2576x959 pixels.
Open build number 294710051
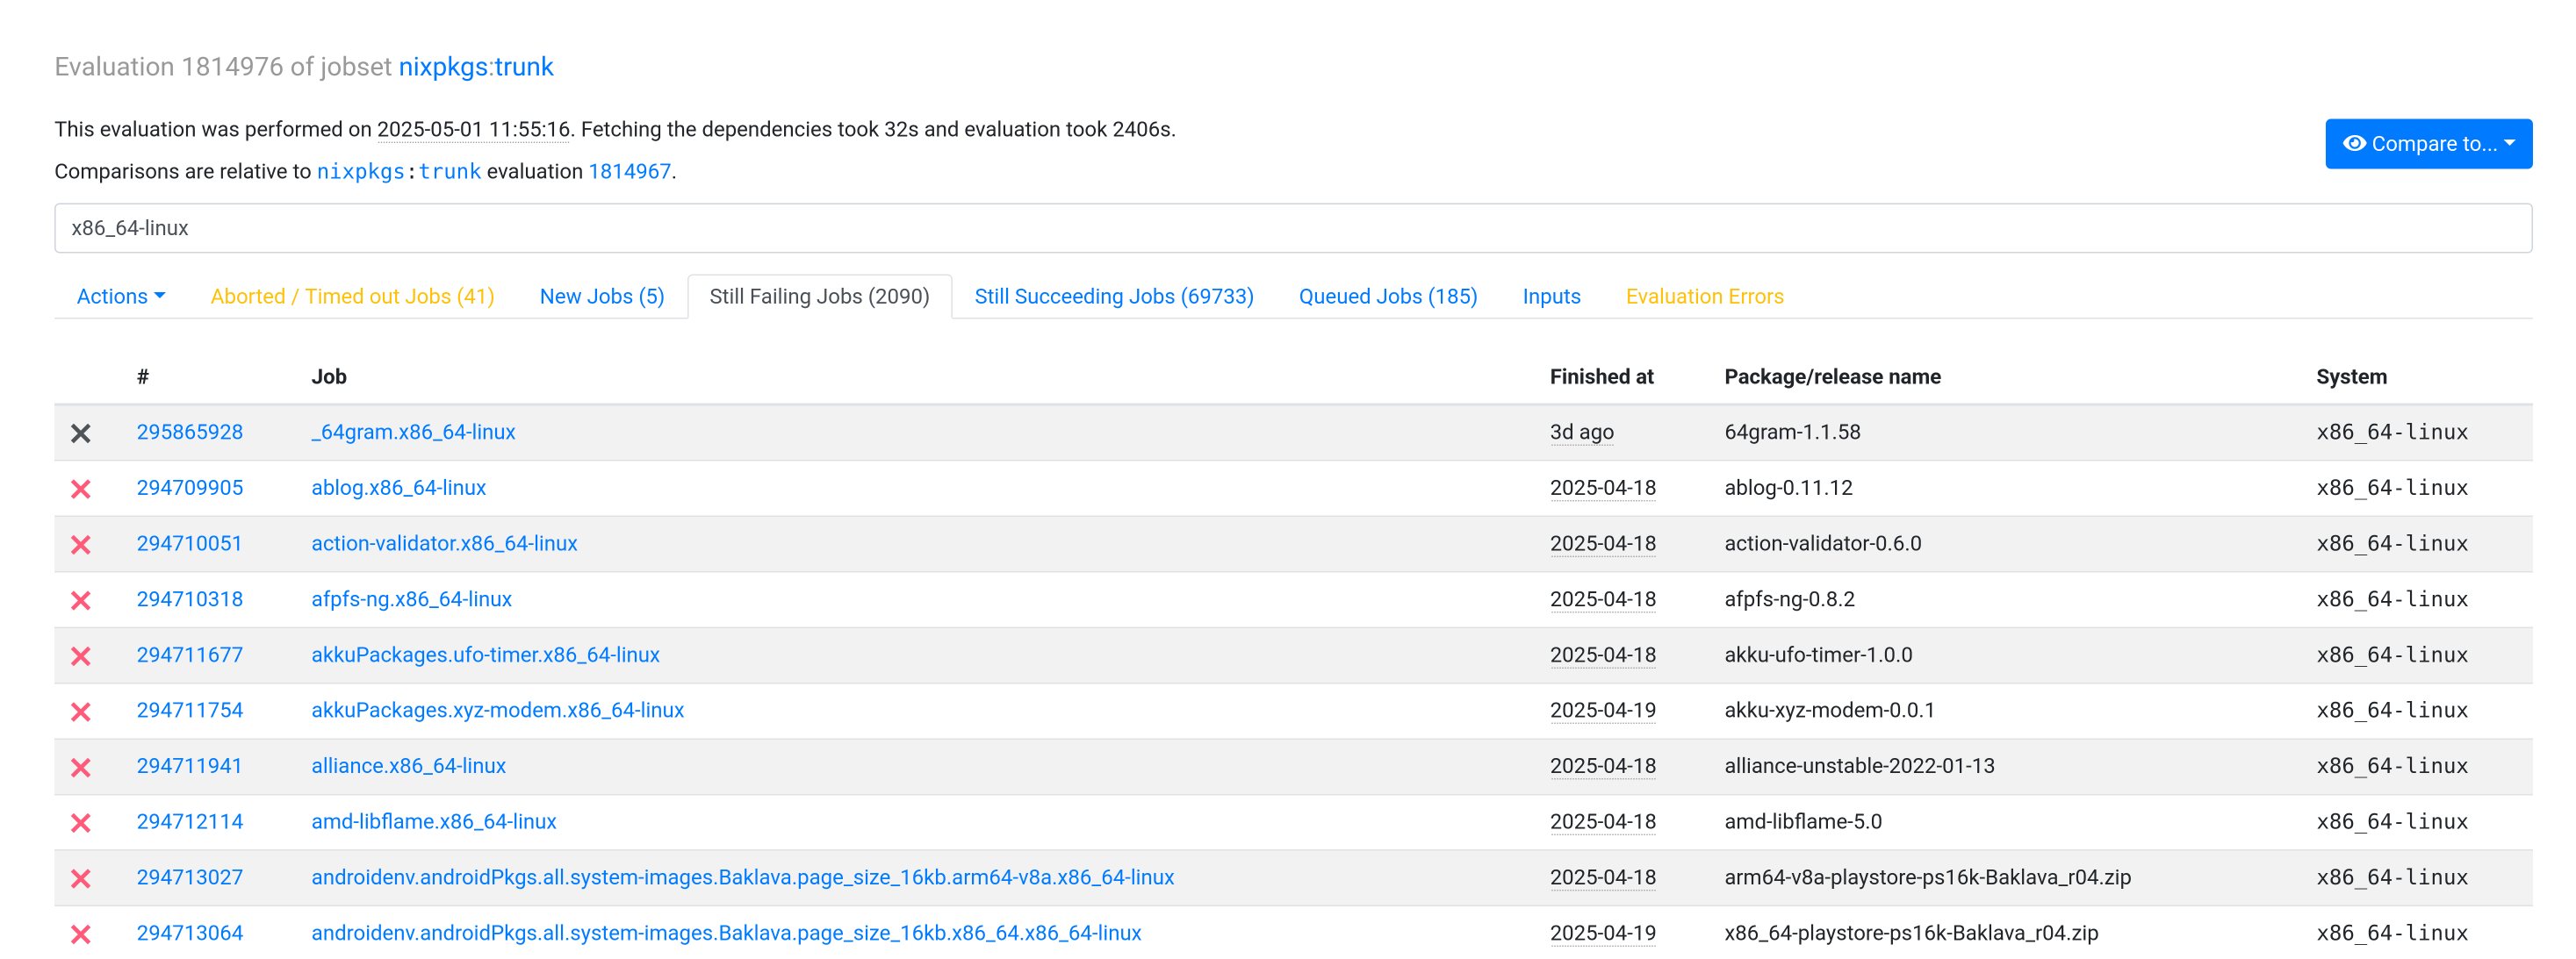(x=190, y=543)
